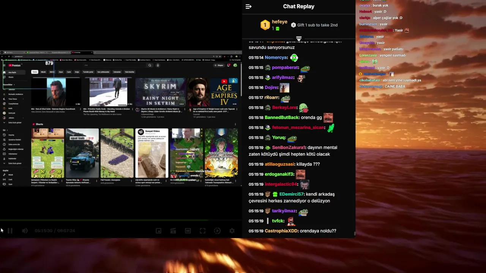486x273 pixels.
Task: Click the emote in erdoganakif3's message
Action: point(300,174)
